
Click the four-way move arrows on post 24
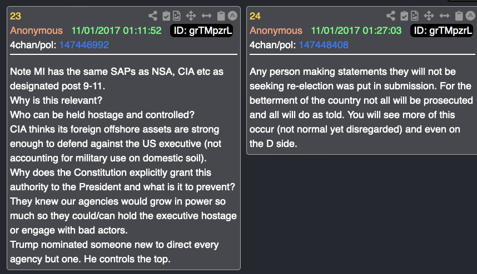429,16
